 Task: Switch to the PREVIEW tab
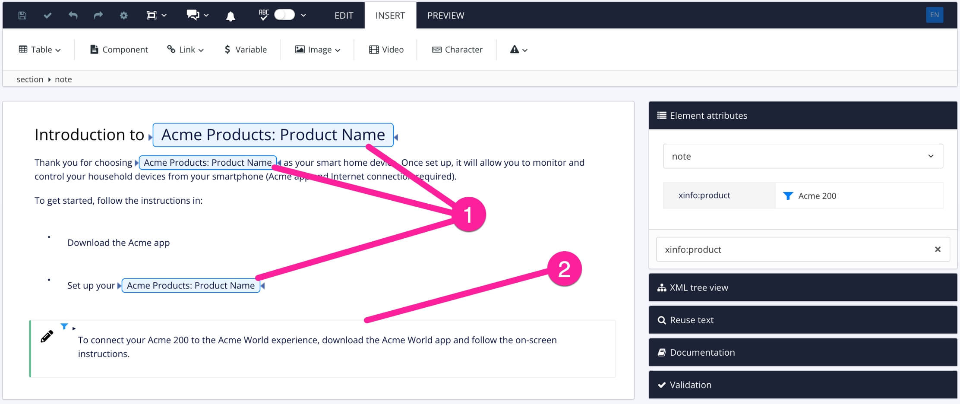click(x=445, y=15)
